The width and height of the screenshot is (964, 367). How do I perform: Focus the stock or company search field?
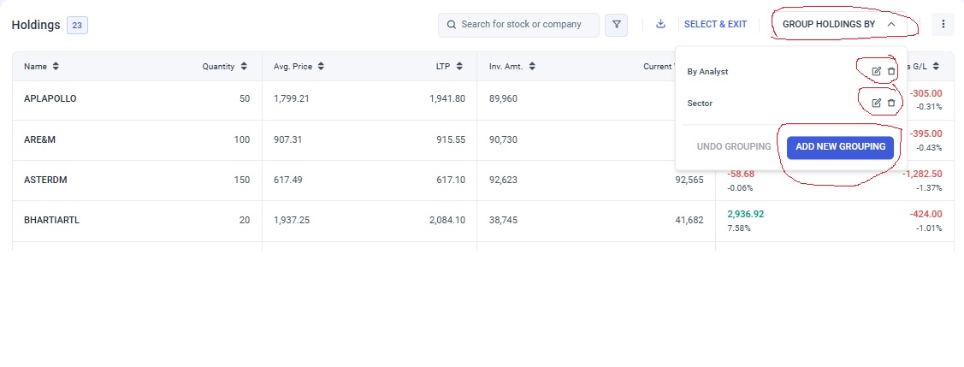click(x=526, y=25)
